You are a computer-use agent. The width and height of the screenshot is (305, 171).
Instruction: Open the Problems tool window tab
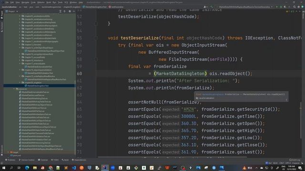10,160
